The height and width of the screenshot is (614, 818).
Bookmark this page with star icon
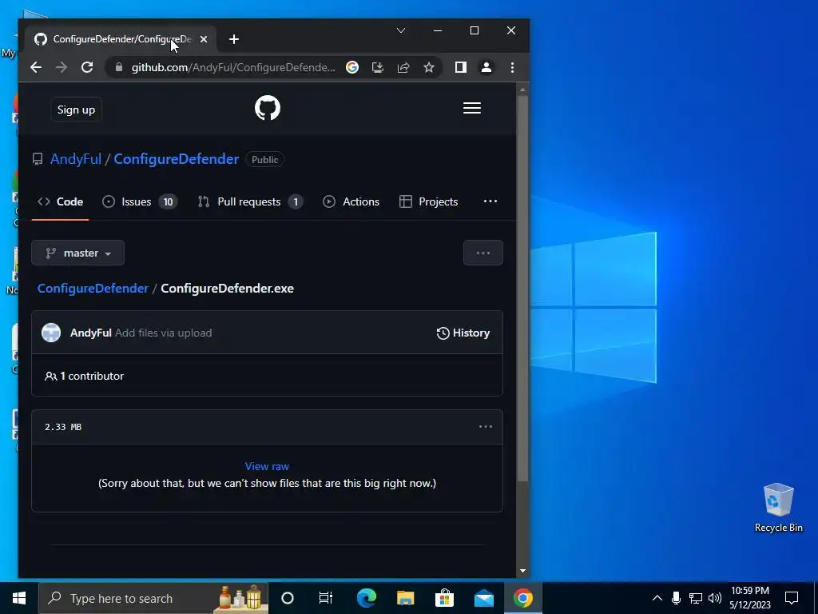point(429,67)
